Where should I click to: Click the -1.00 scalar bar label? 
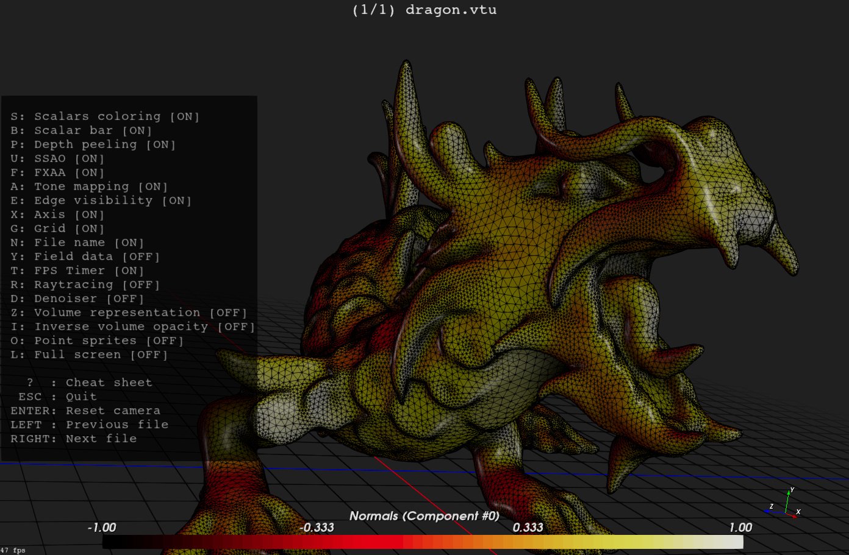(x=102, y=528)
